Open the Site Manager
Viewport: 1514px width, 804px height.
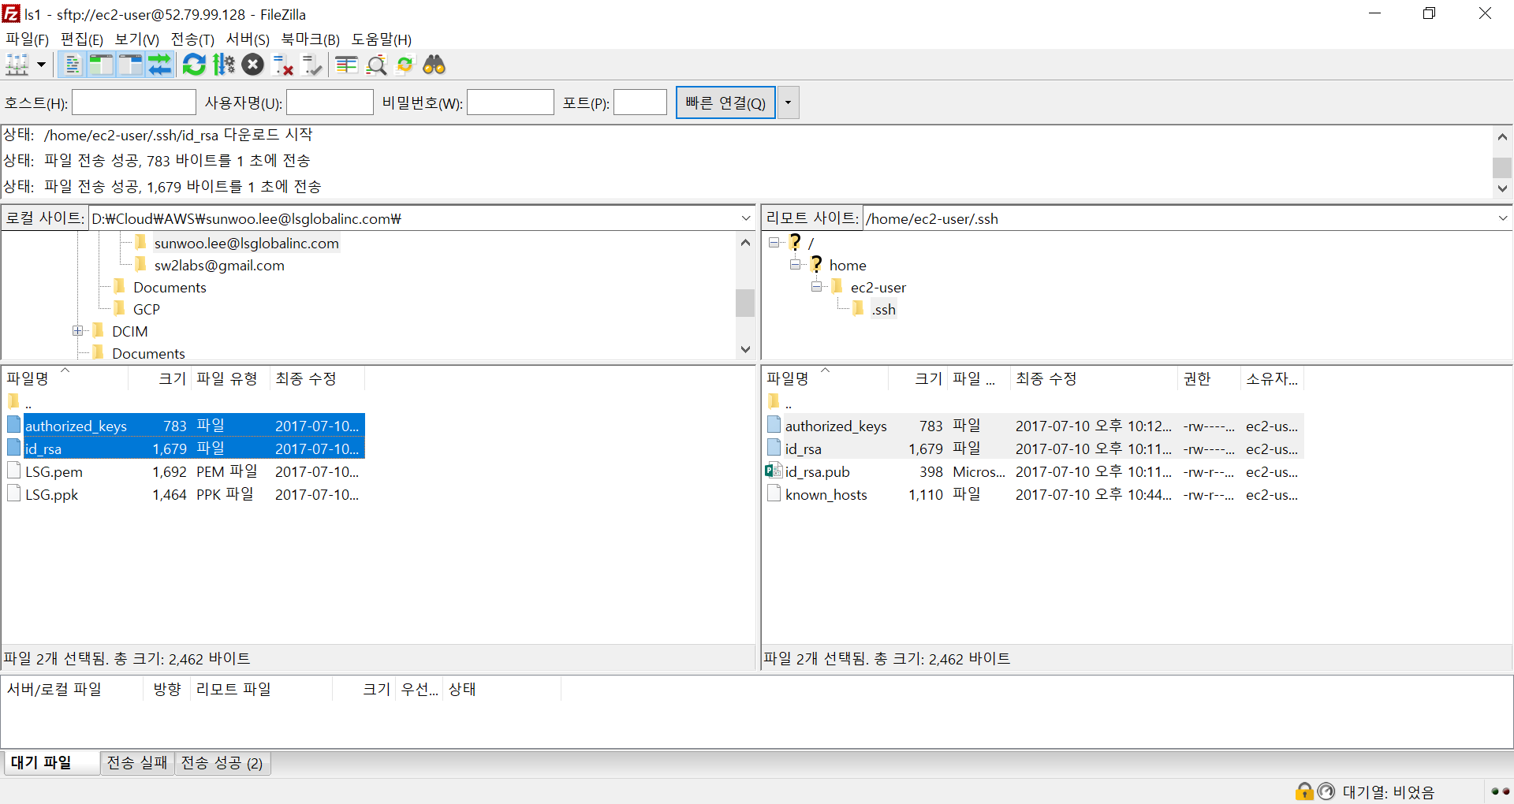[x=17, y=65]
